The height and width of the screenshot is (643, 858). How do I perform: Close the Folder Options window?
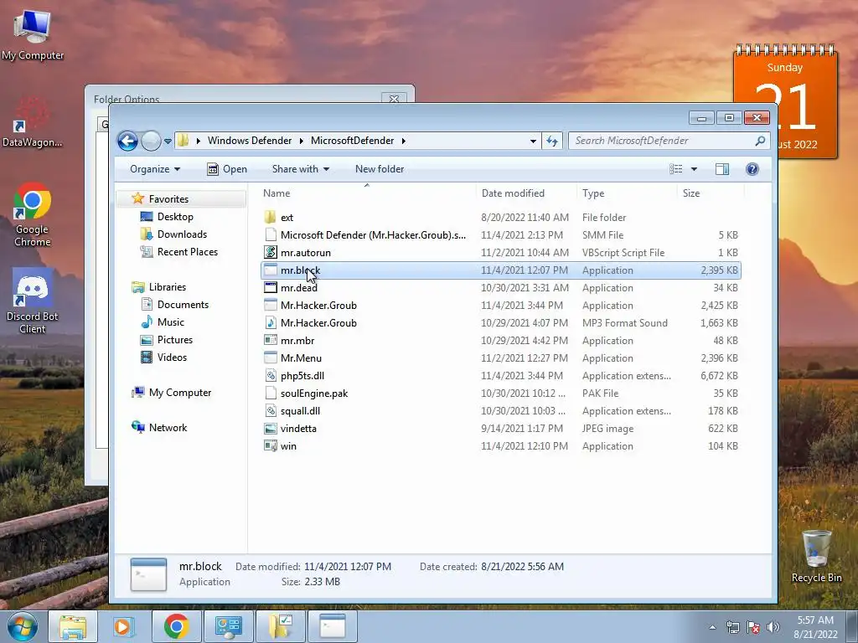[x=394, y=99]
